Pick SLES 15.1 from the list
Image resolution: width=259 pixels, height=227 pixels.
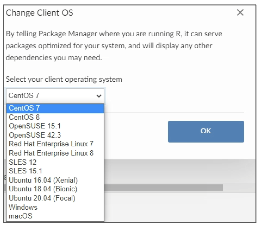pos(55,171)
